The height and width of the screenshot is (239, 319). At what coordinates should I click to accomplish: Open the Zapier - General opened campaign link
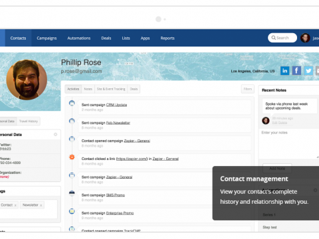[137, 141]
